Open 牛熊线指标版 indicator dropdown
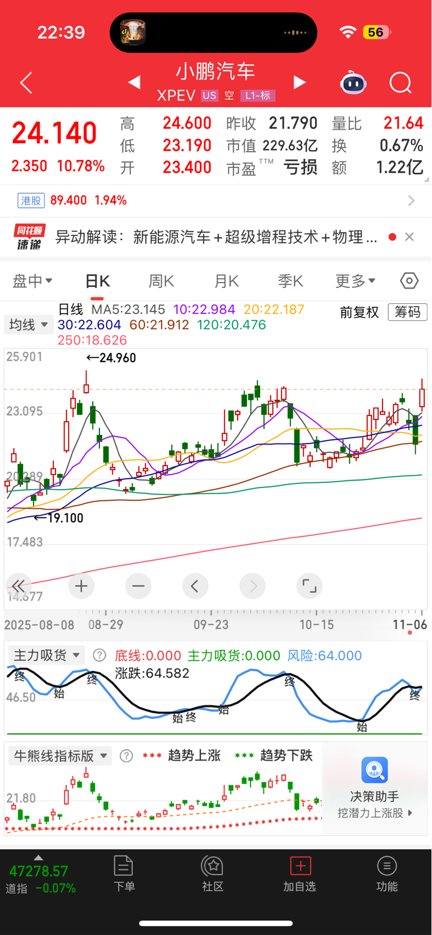Viewport: 432px width, 935px height. [x=61, y=756]
